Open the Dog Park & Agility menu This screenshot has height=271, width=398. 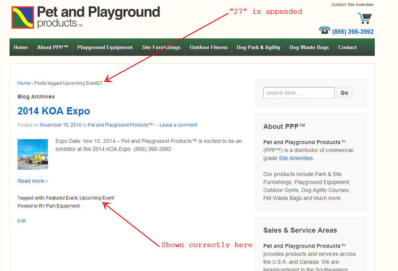pos(258,48)
